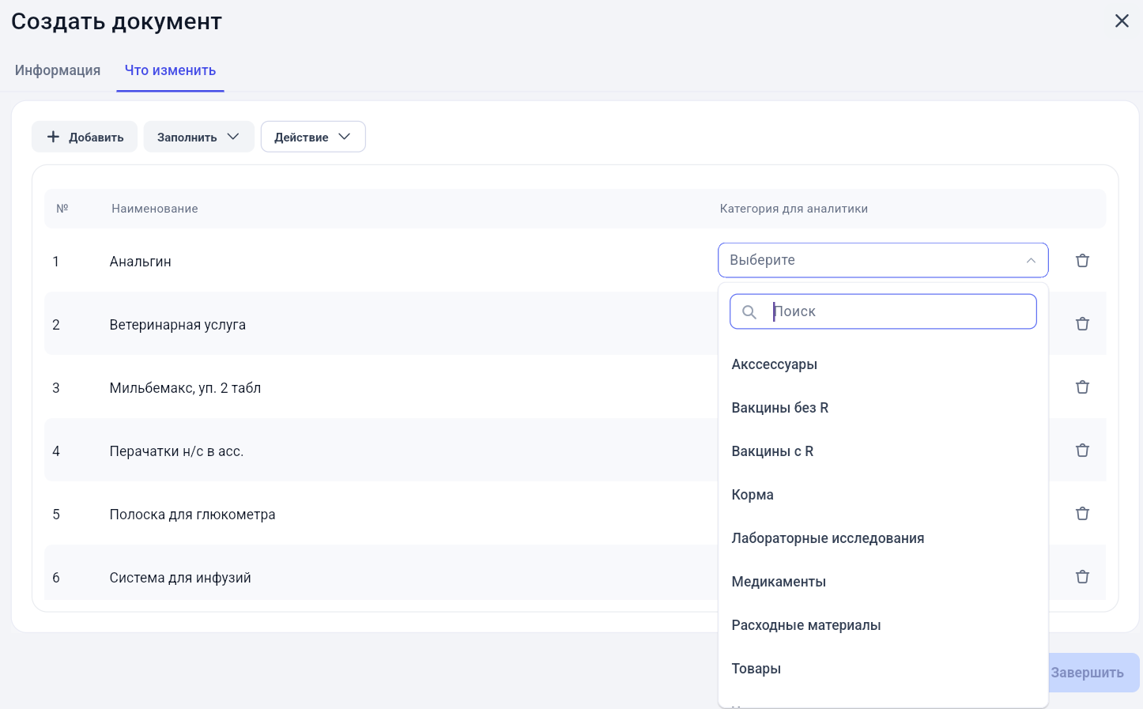
Task: Delete the Ветеринарная услуга row via trash icon
Action: [x=1082, y=323]
